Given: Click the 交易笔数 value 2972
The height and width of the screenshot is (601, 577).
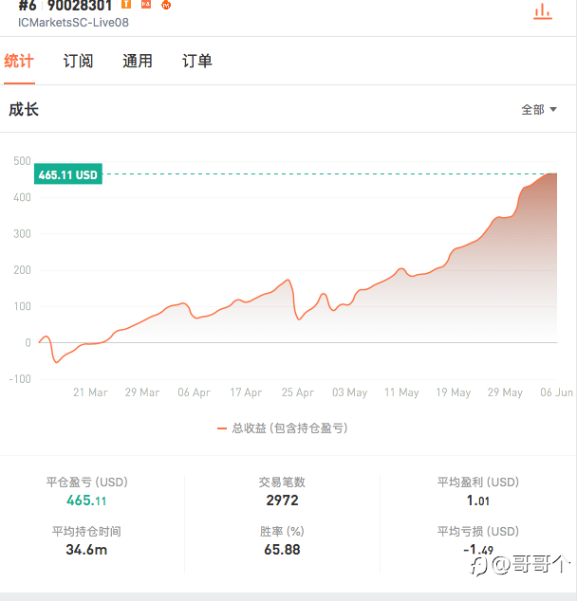Looking at the screenshot, I should pyautogui.click(x=282, y=501).
